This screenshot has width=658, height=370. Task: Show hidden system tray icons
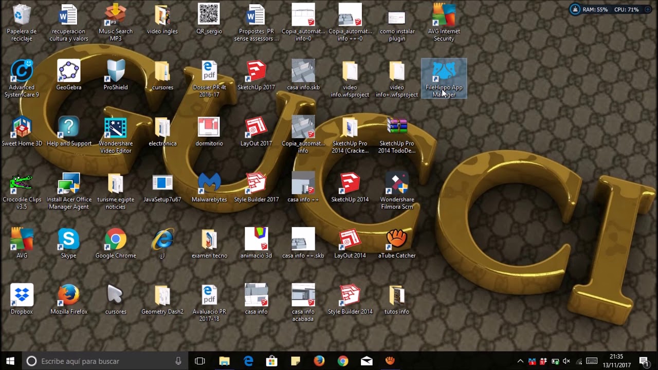(x=520, y=361)
